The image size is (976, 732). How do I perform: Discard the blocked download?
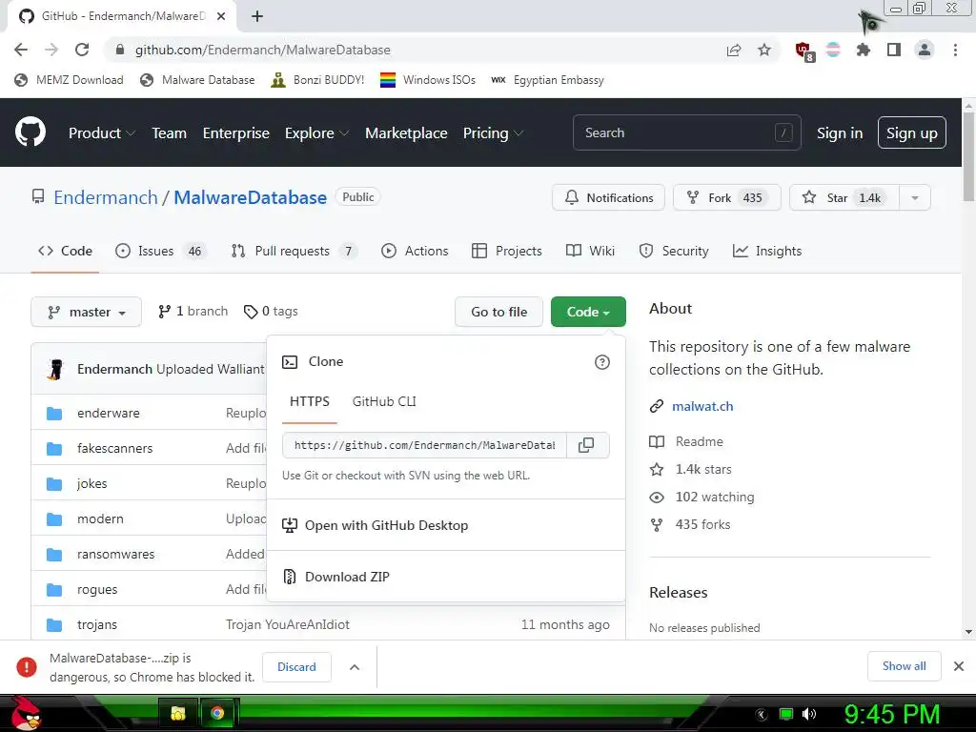(x=296, y=666)
